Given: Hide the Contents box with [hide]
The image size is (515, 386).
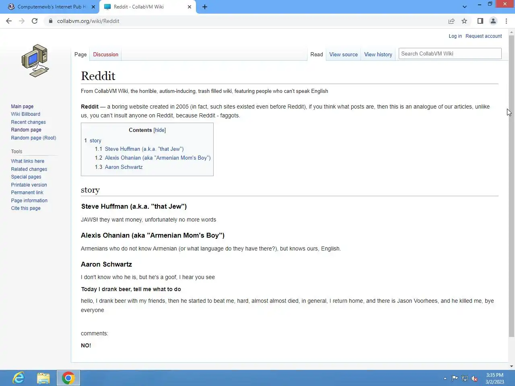Looking at the screenshot, I should pos(160,130).
